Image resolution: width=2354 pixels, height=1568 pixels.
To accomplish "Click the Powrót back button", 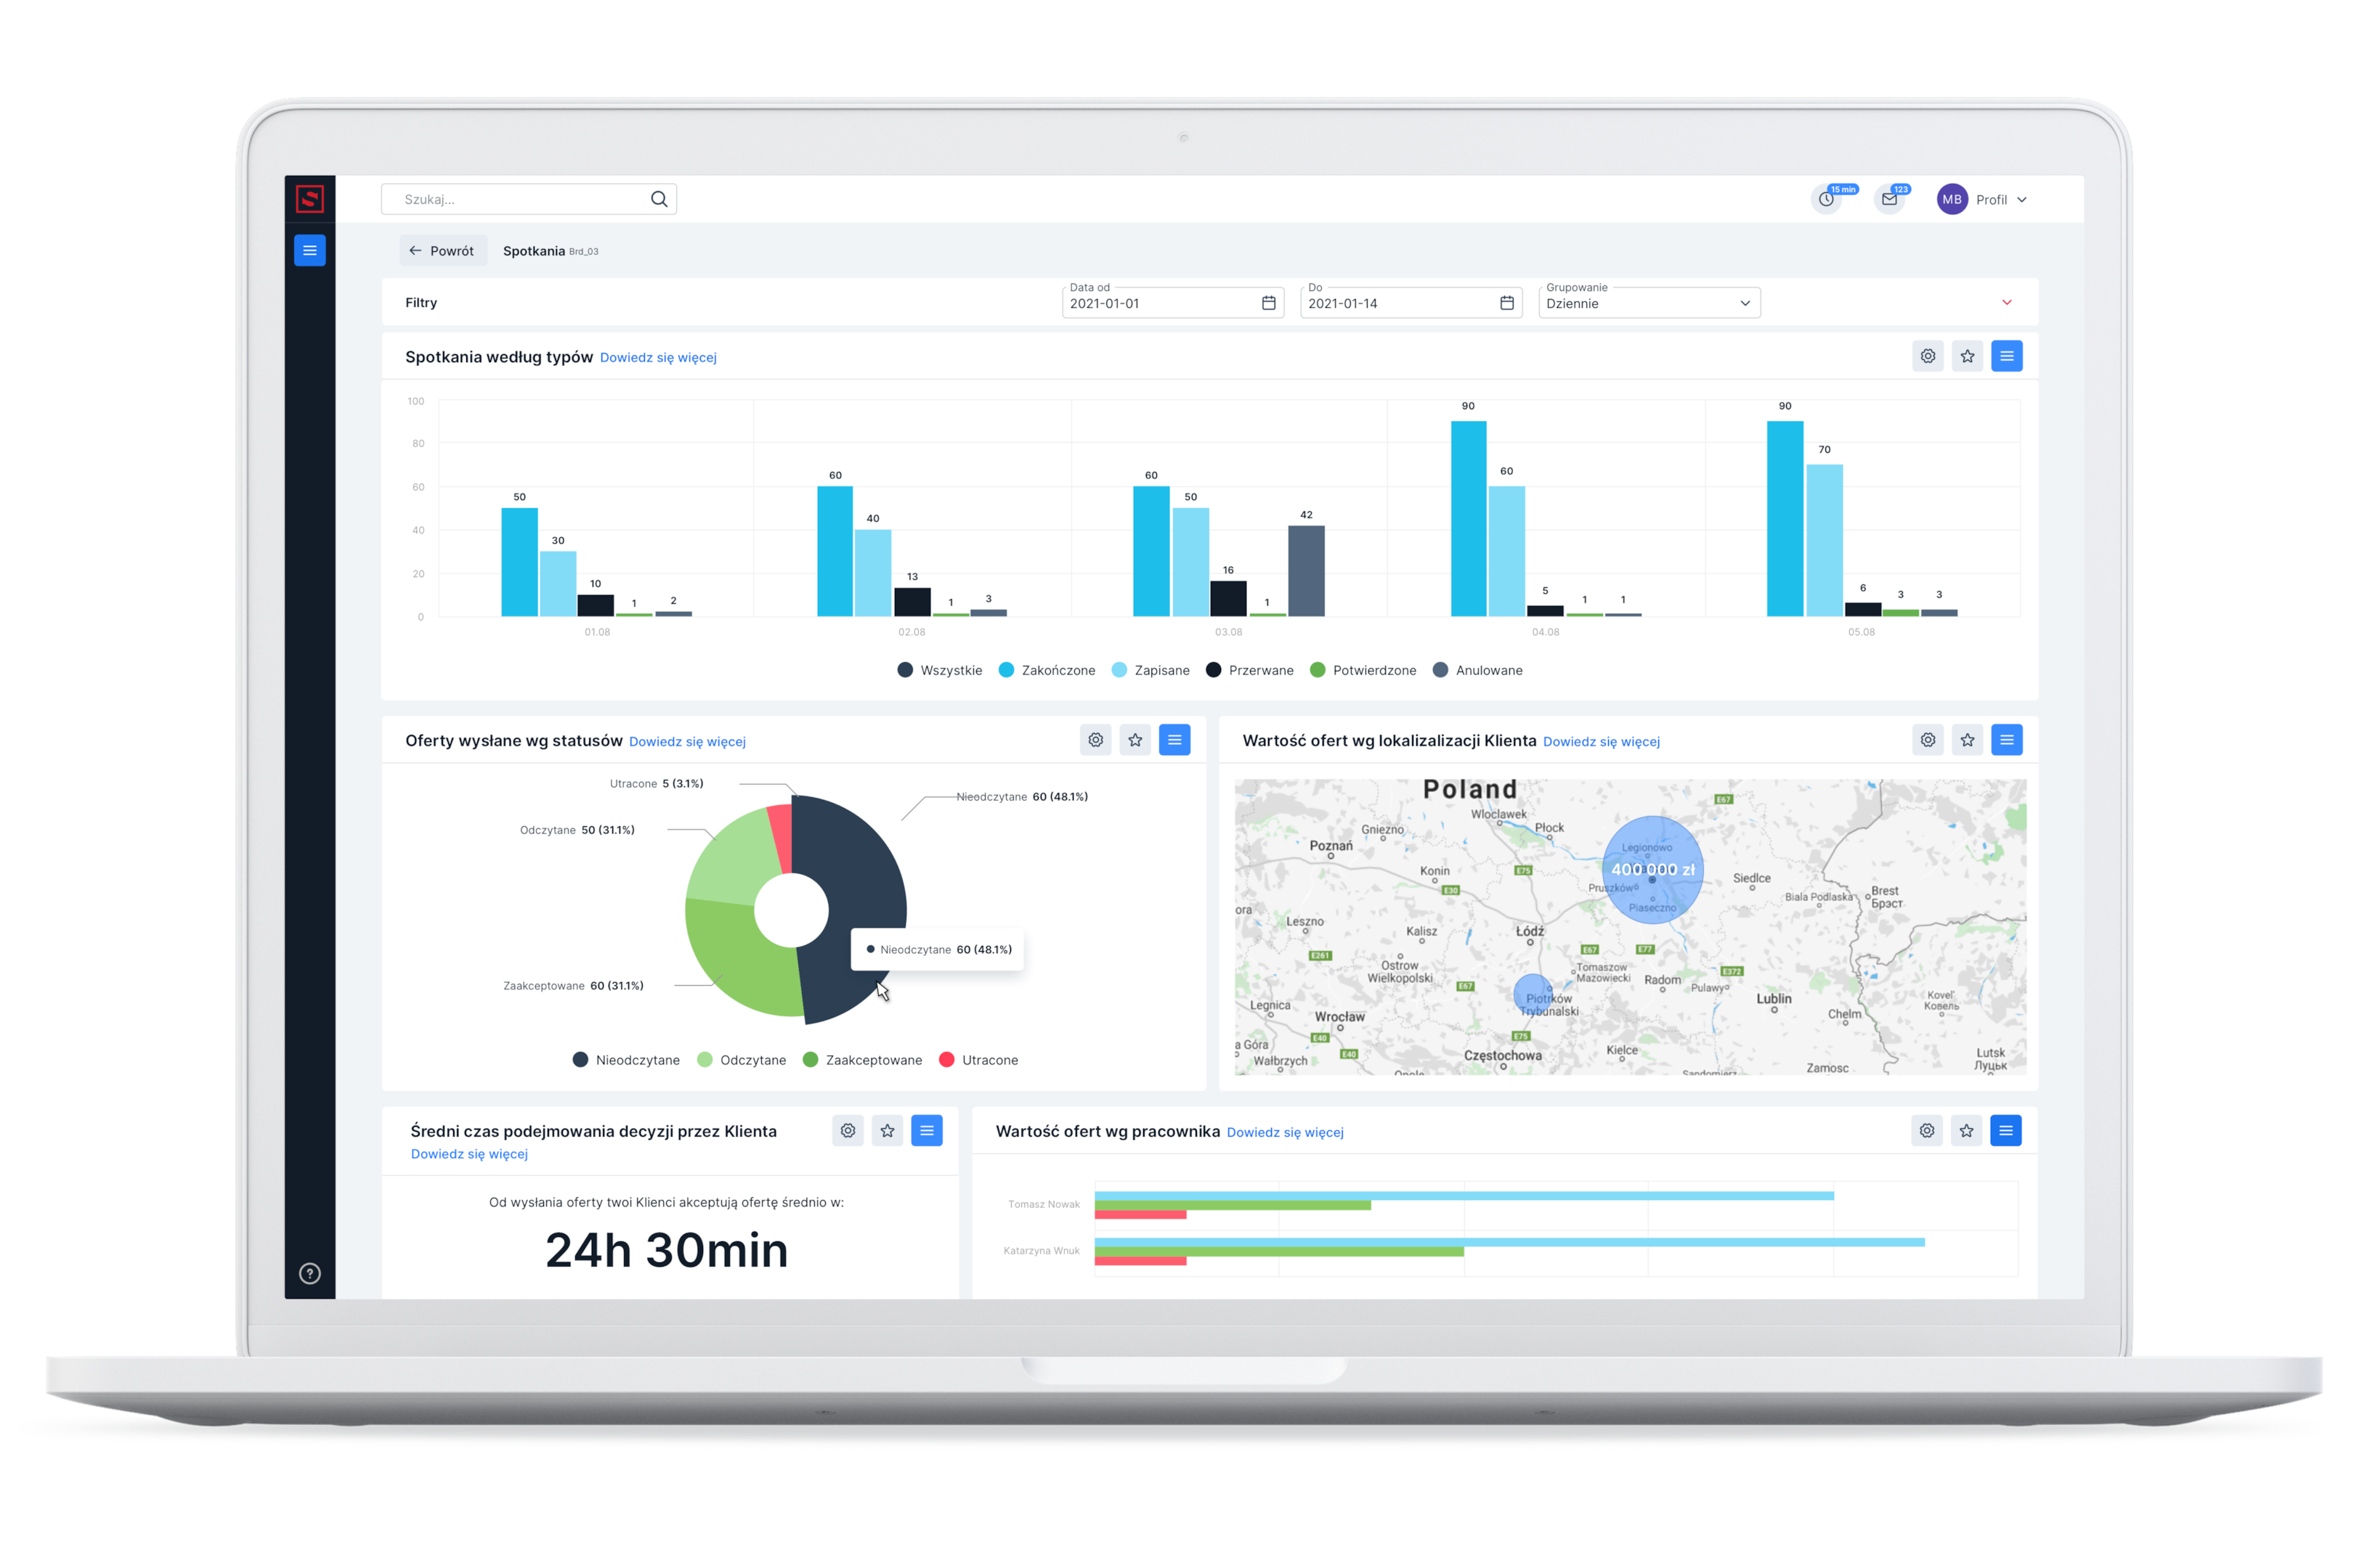I will pyautogui.click(x=442, y=251).
